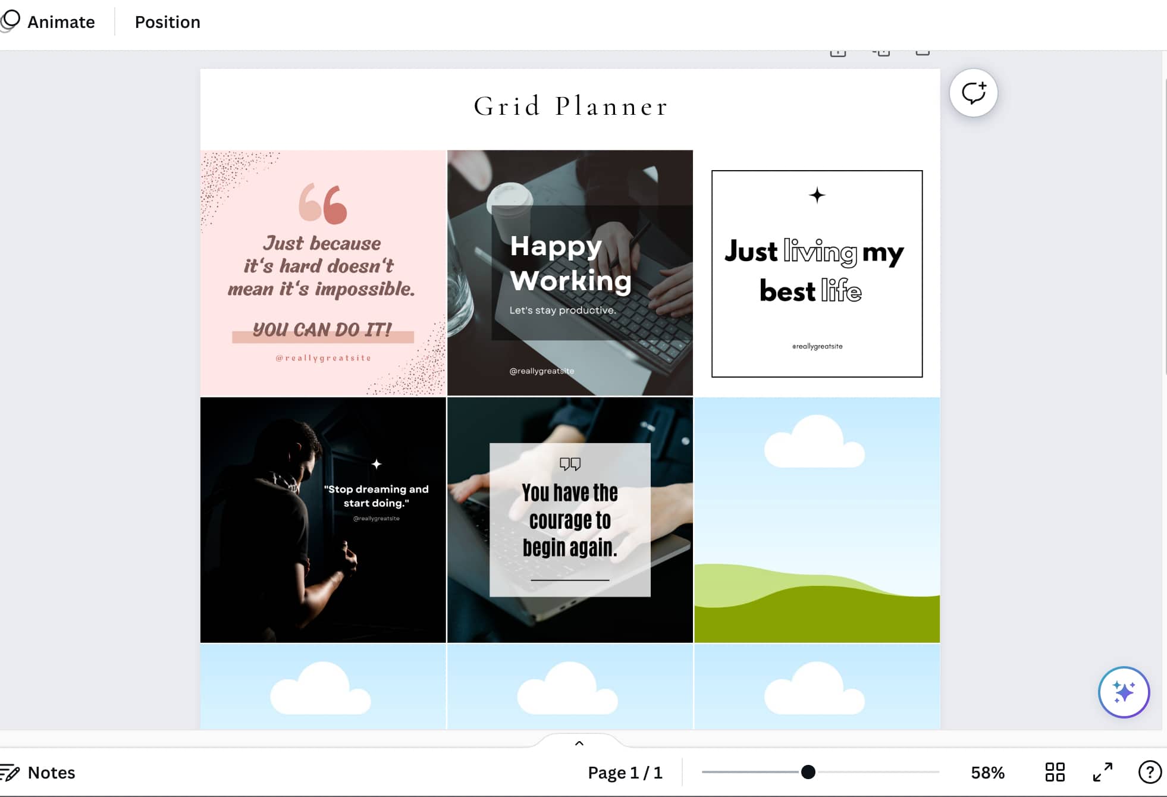Open the Position panel

(167, 22)
